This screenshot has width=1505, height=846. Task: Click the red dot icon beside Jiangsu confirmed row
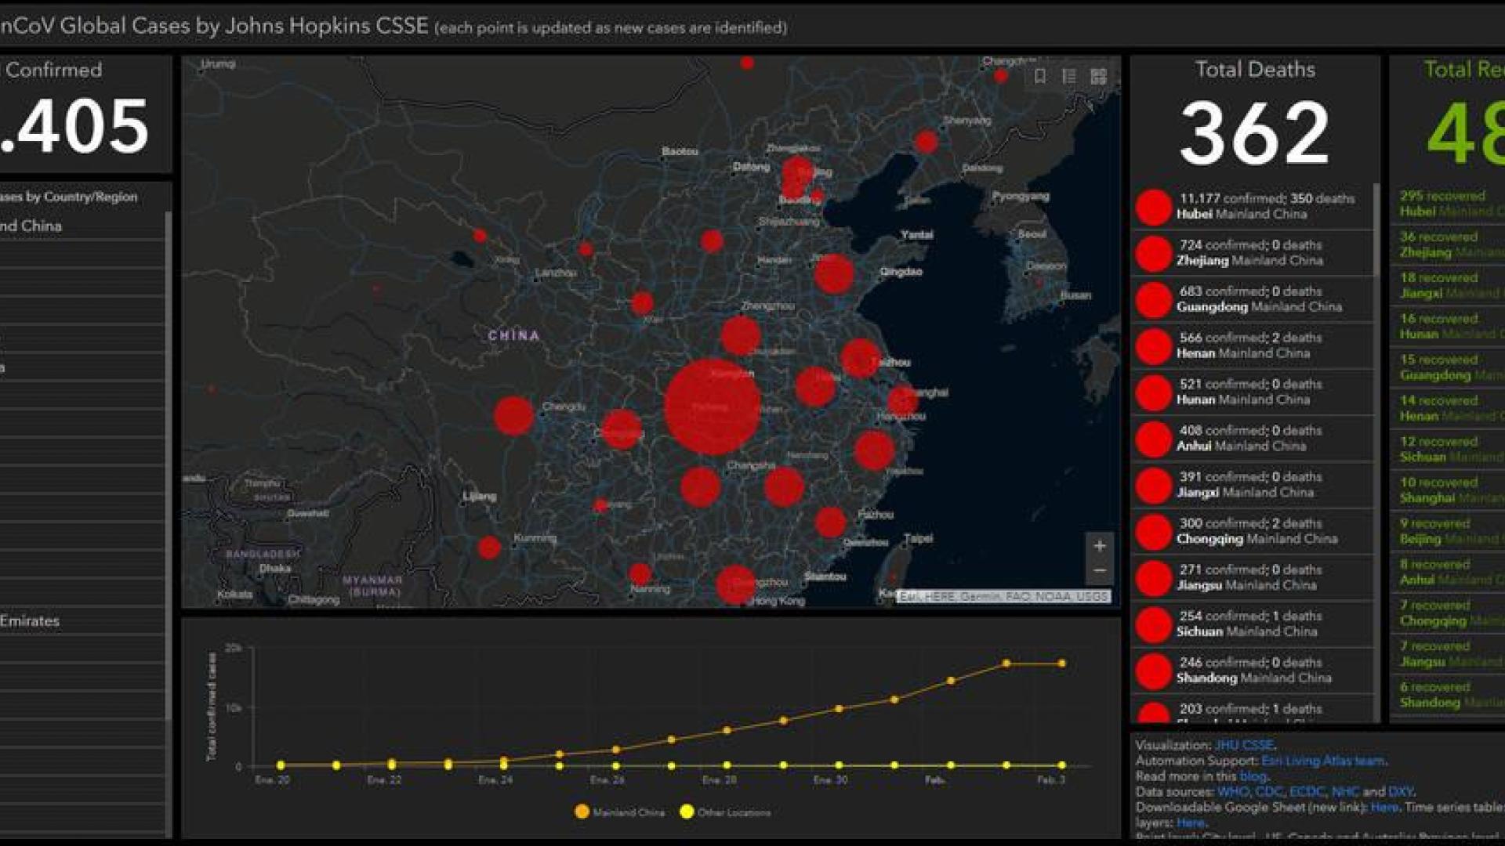(x=1154, y=578)
